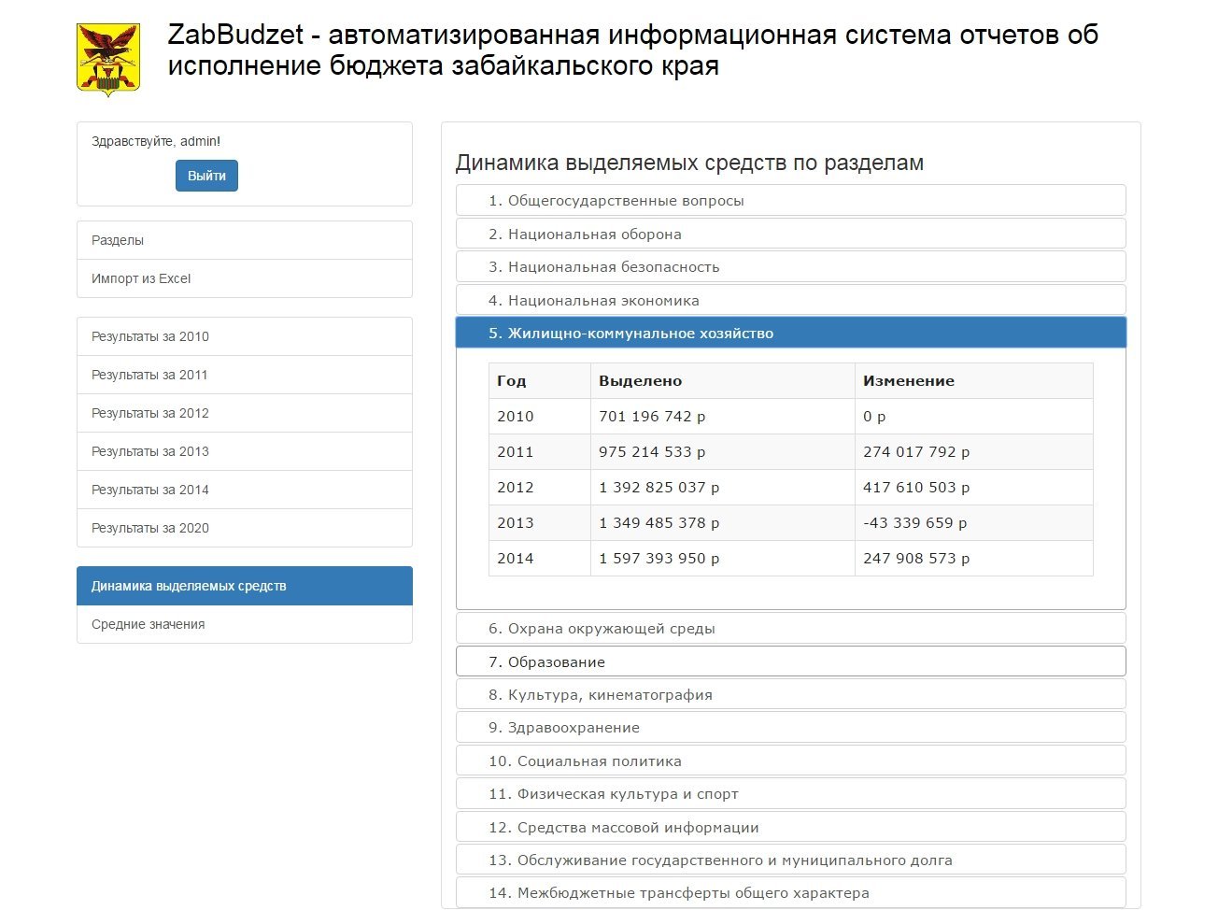View Результаты за 2014
This screenshot has width=1218, height=910.
245,490
